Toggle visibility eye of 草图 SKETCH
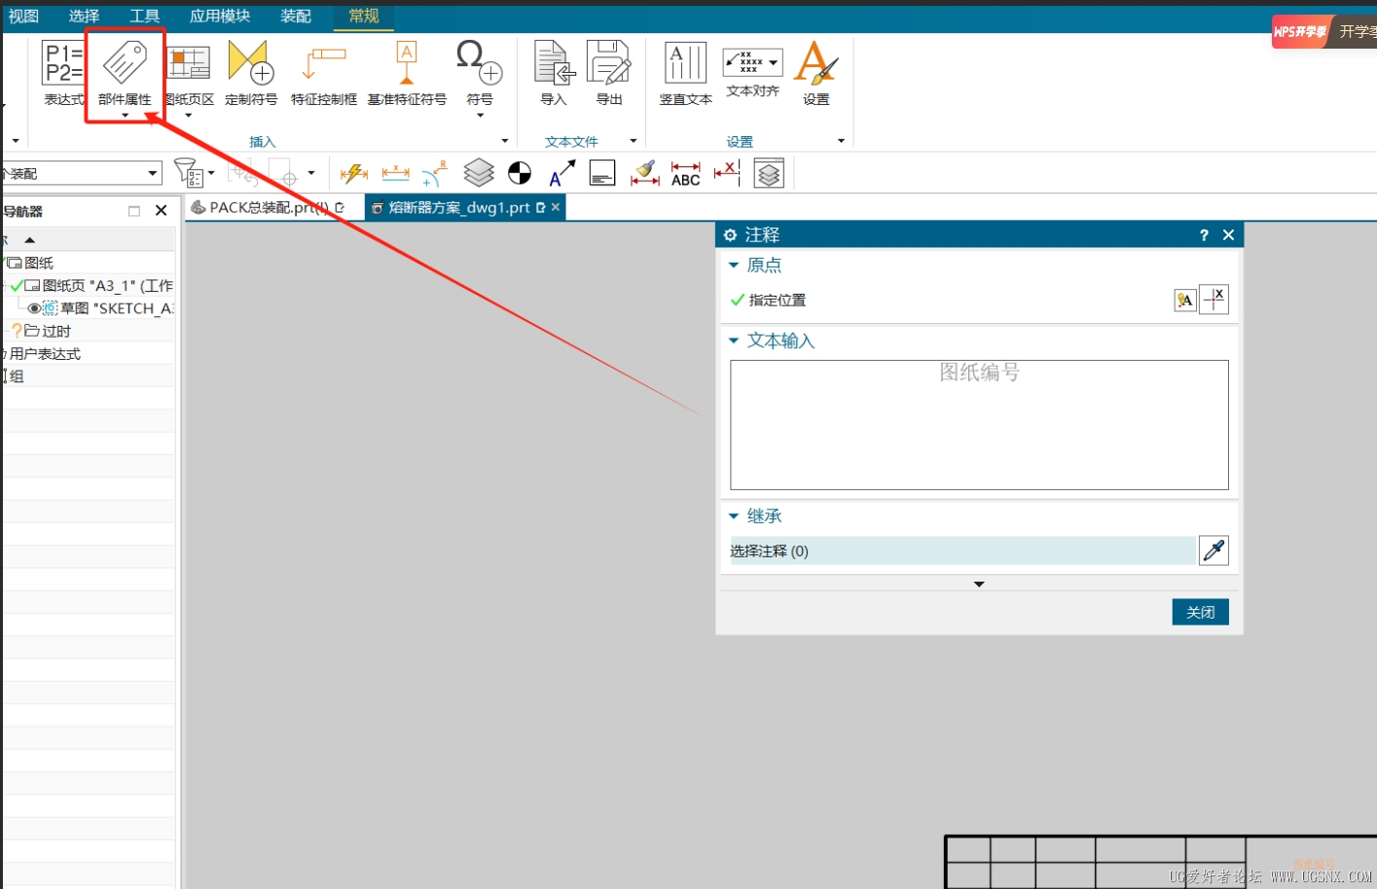This screenshot has width=1377, height=889. click(34, 308)
